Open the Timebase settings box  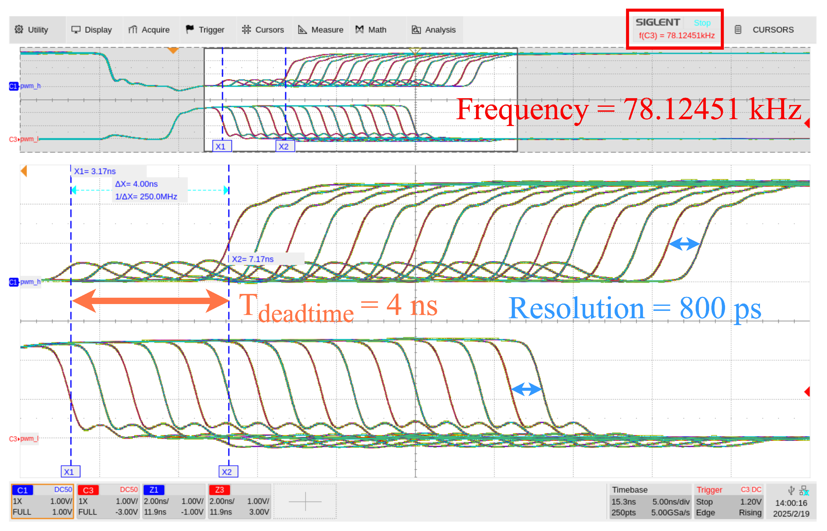pyautogui.click(x=650, y=501)
